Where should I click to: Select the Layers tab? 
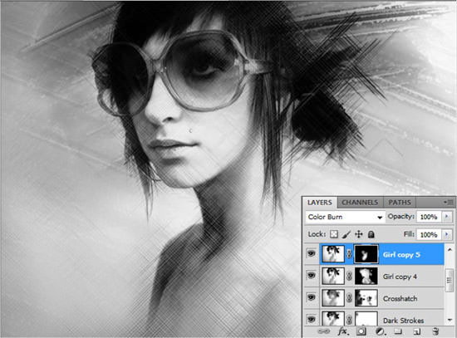click(319, 202)
